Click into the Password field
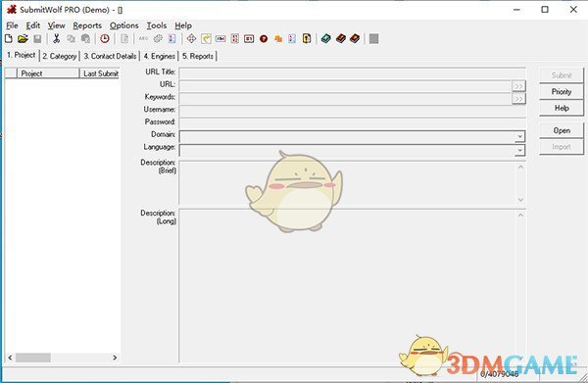Screen dimensions: 588x383 coord(353,122)
